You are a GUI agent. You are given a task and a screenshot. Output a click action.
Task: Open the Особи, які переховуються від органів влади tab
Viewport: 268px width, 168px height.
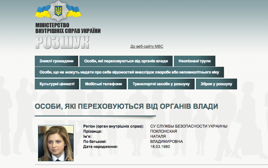[x=126, y=61]
